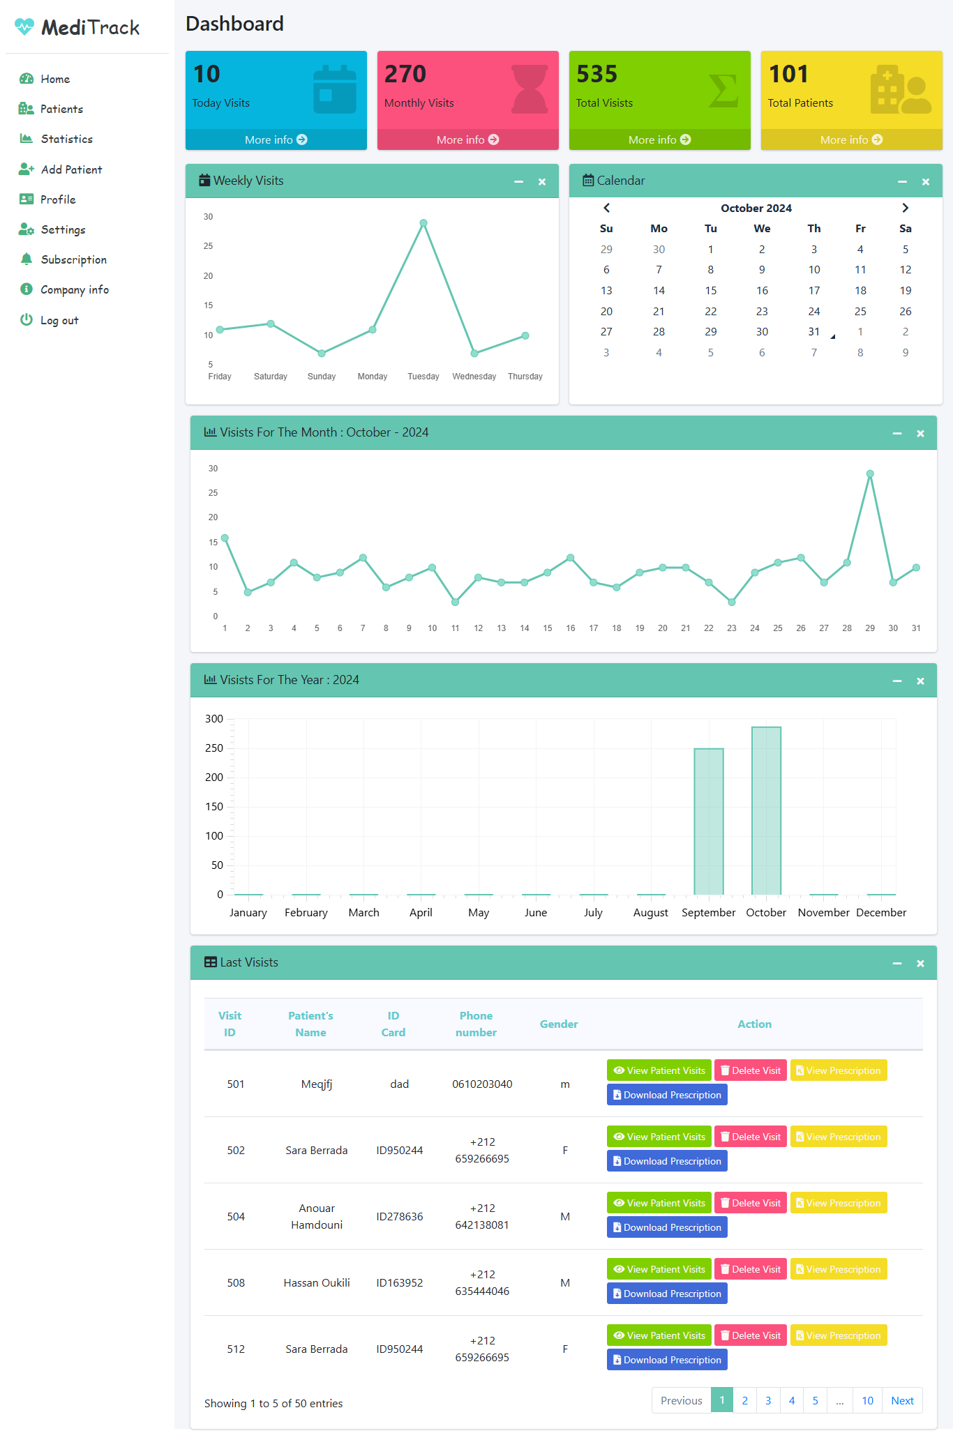Go to previous month in calendar
Screen dimensions: 953x1440
pos(606,208)
